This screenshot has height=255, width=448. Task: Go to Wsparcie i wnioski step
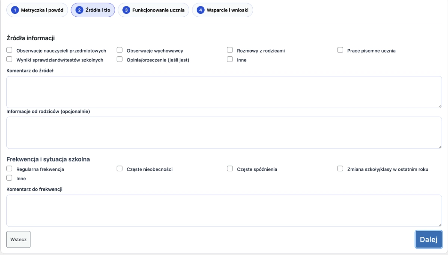[223, 10]
